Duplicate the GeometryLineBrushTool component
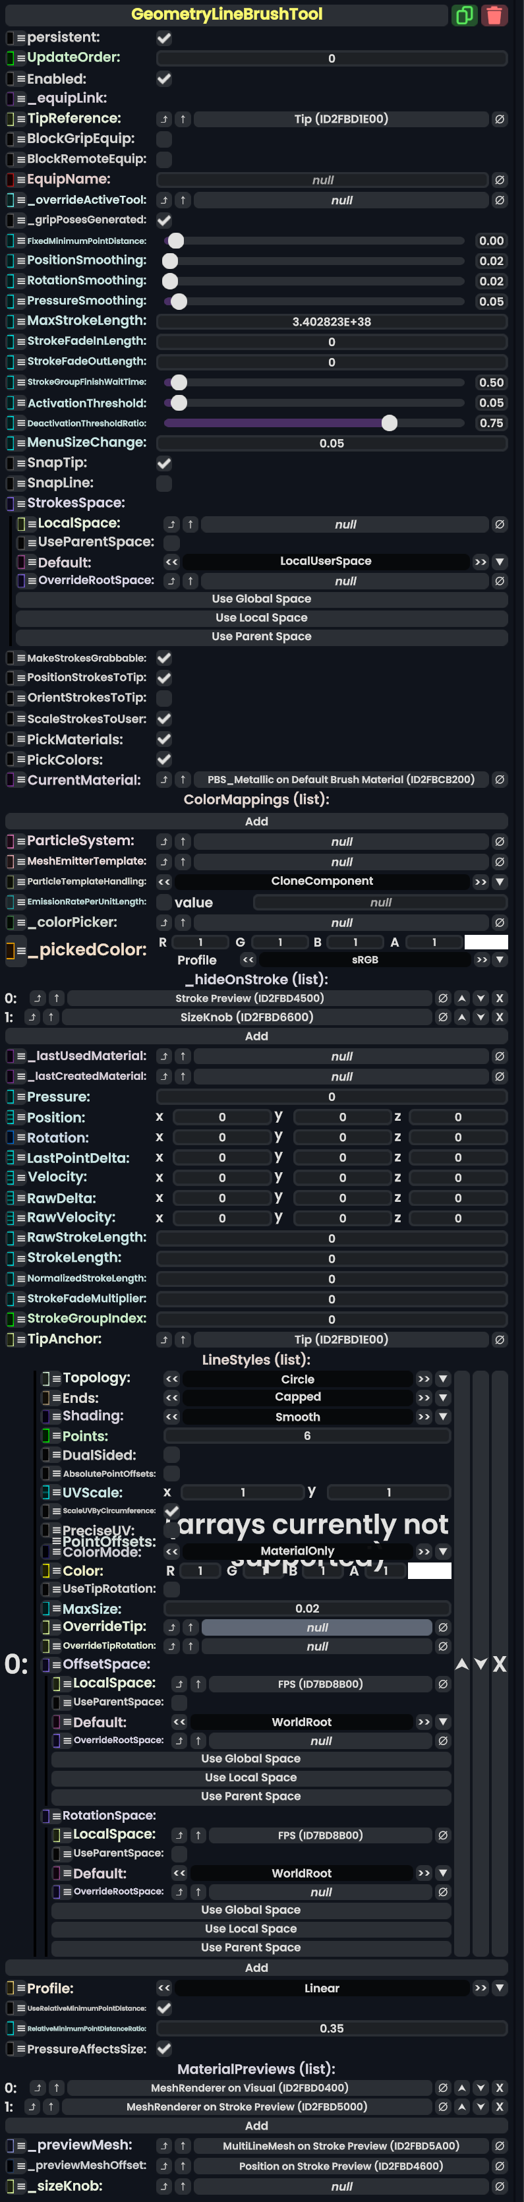The width and height of the screenshot is (524, 2202). (463, 15)
